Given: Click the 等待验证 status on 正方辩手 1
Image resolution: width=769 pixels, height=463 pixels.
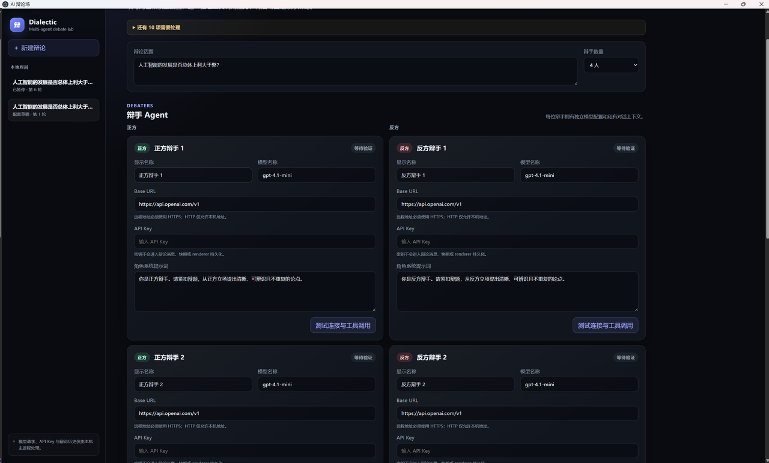Looking at the screenshot, I should pyautogui.click(x=363, y=148).
